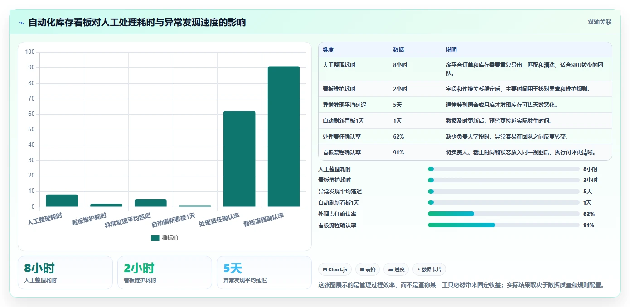The image size is (630, 307).
Task: Click the 8小时 value in table
Action: tap(400, 65)
